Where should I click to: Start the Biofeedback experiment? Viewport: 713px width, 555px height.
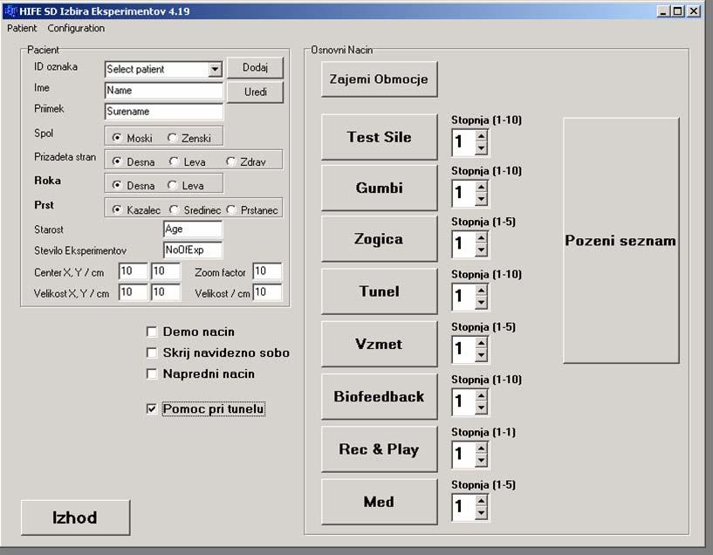coord(380,396)
